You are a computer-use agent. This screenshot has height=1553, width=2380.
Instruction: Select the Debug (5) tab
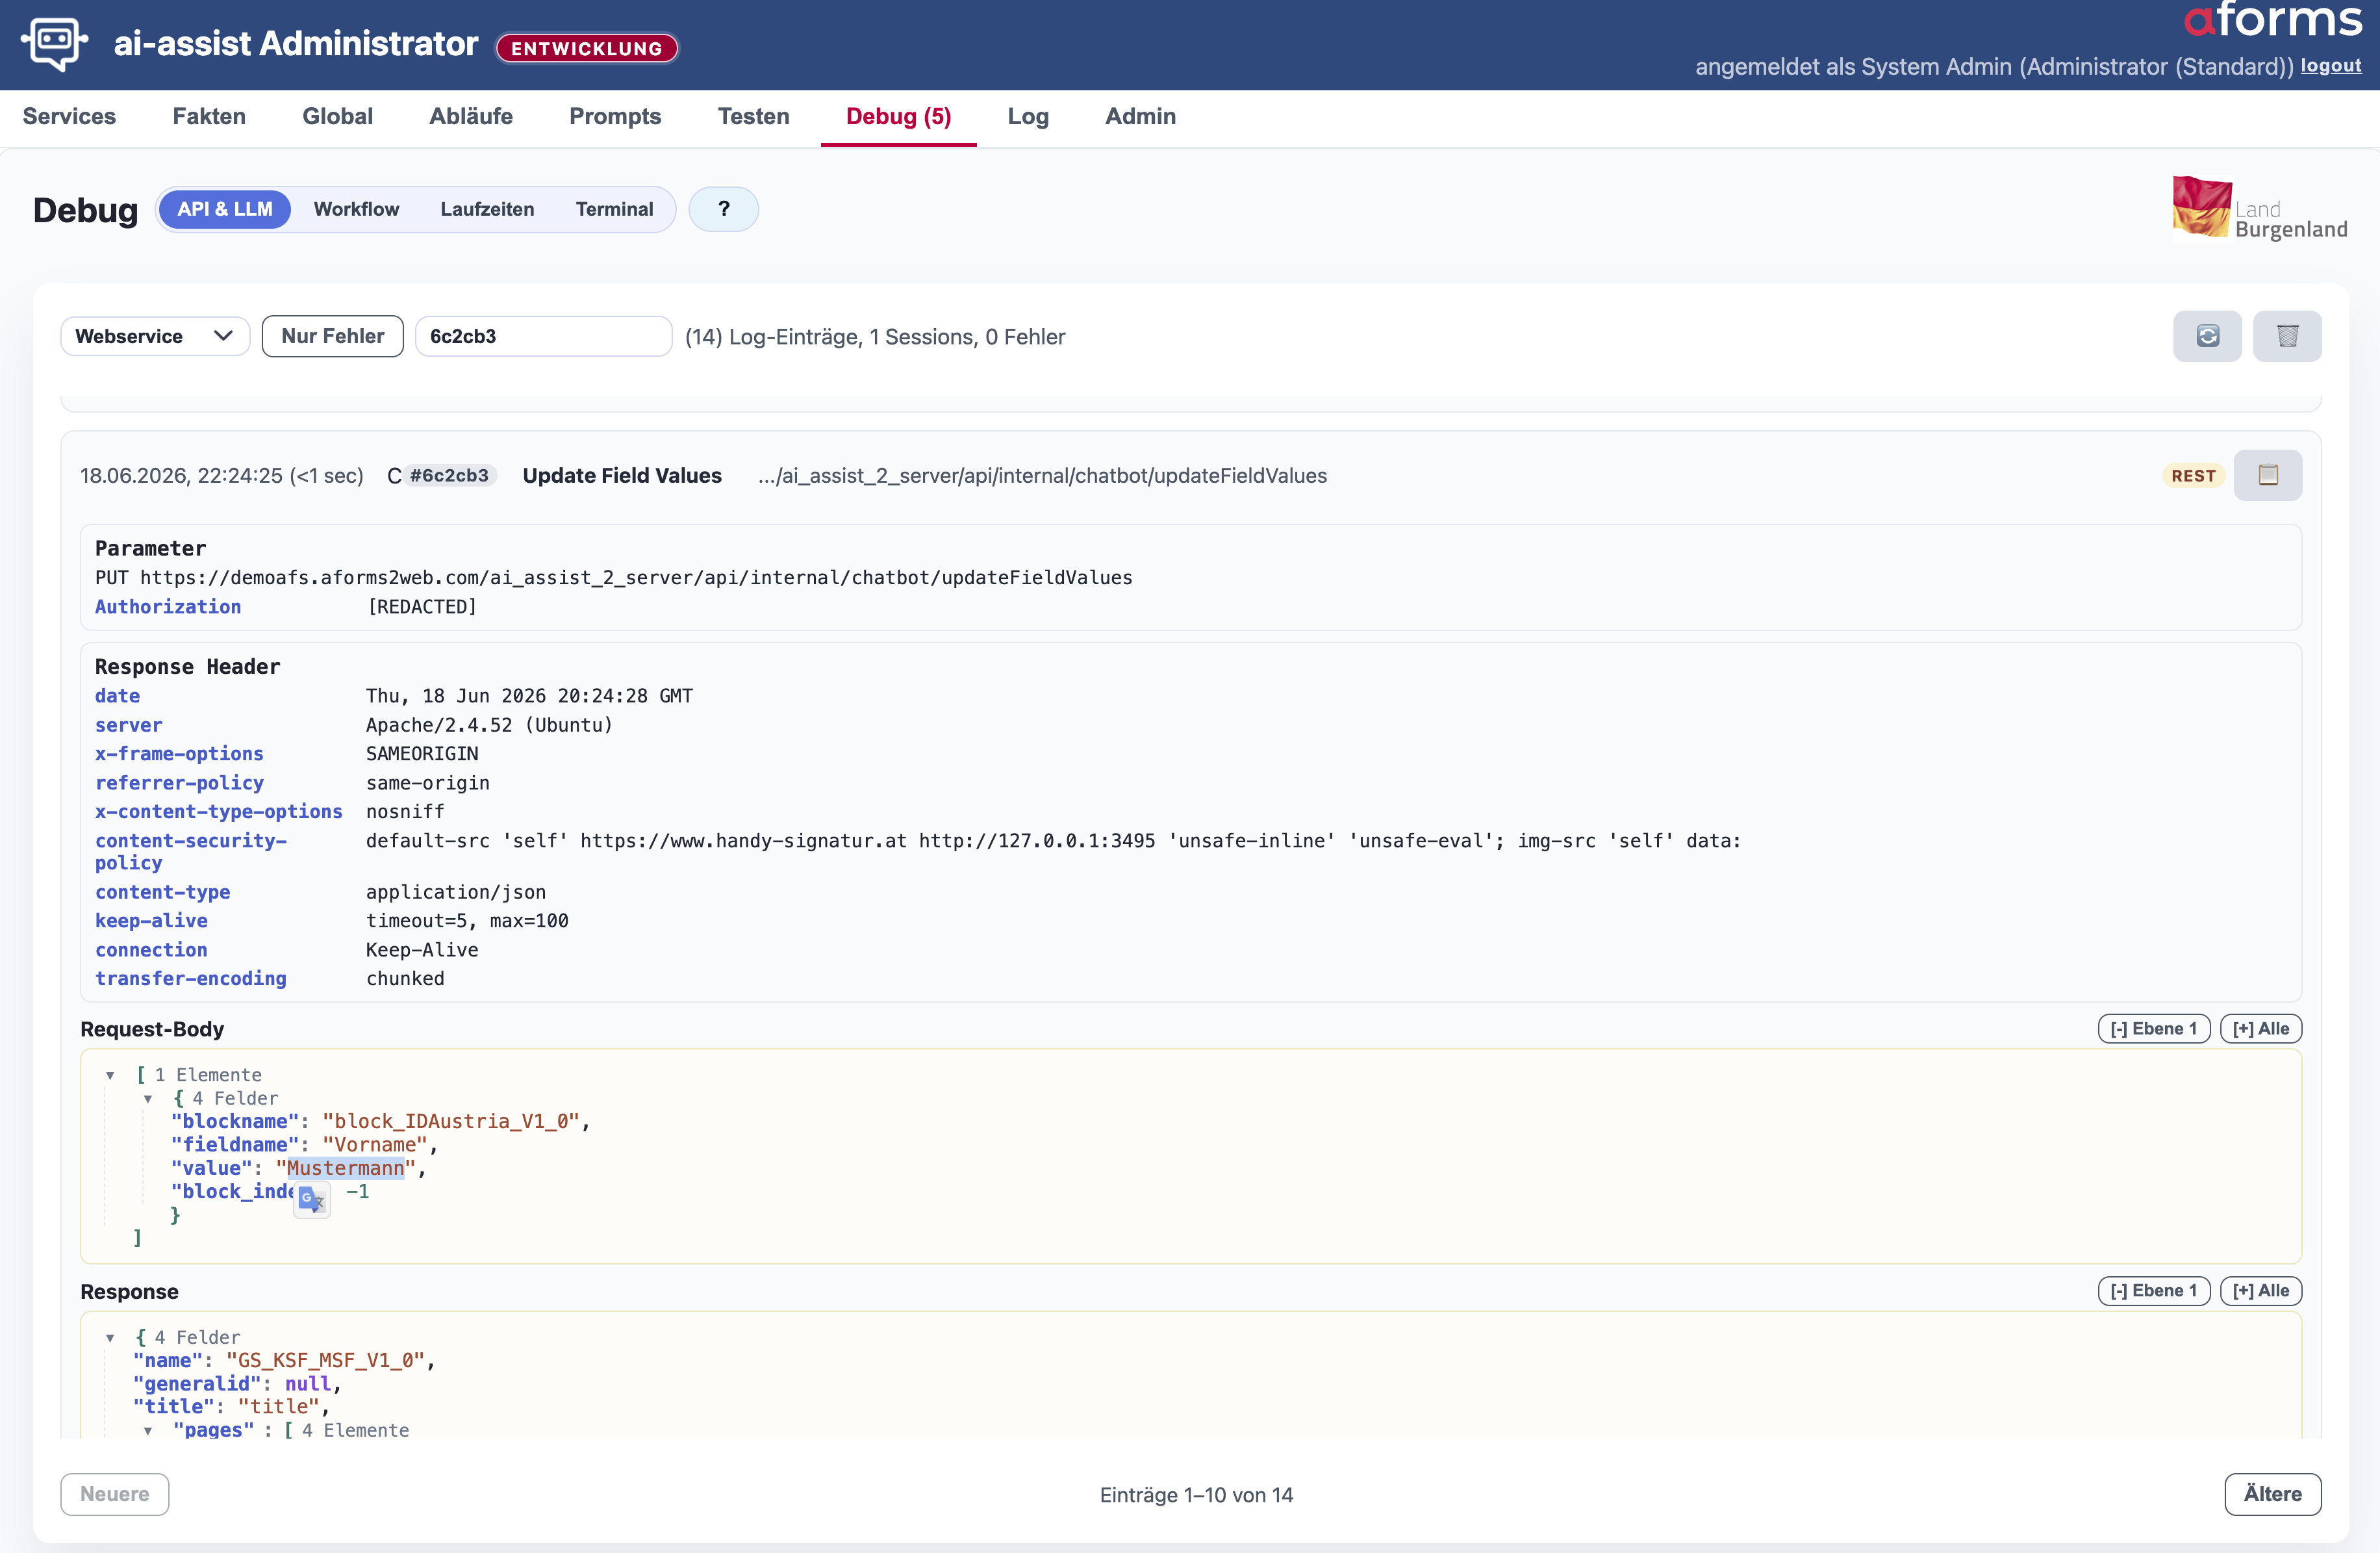tap(898, 116)
